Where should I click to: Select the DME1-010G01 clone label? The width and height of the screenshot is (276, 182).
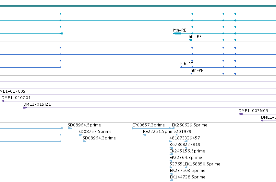16,98
